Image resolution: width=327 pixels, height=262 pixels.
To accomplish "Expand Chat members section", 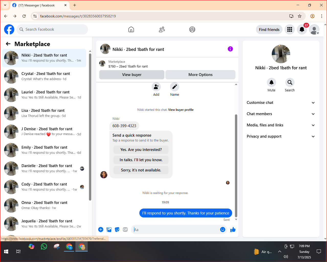I will pyautogui.click(x=281, y=114).
